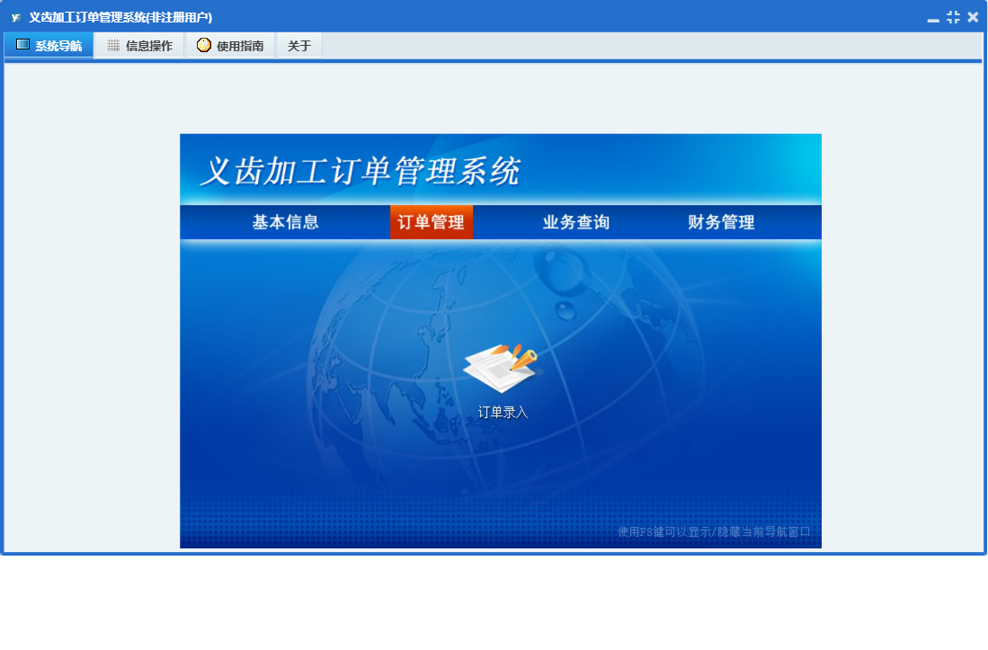The width and height of the screenshot is (988, 650).
Task: Close the 义齿加工订单管理系统 window
Action: click(973, 17)
